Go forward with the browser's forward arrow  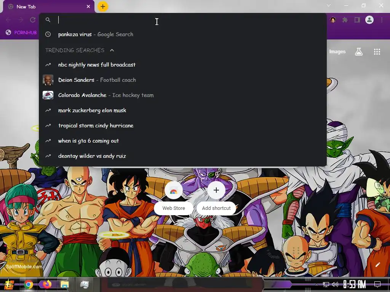pyautogui.click(x=21, y=20)
